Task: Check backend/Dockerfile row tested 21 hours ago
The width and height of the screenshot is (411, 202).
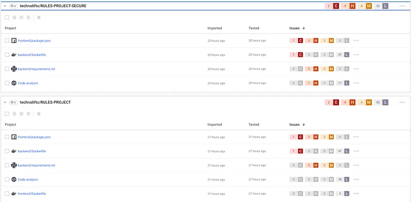Action: (x=7, y=151)
